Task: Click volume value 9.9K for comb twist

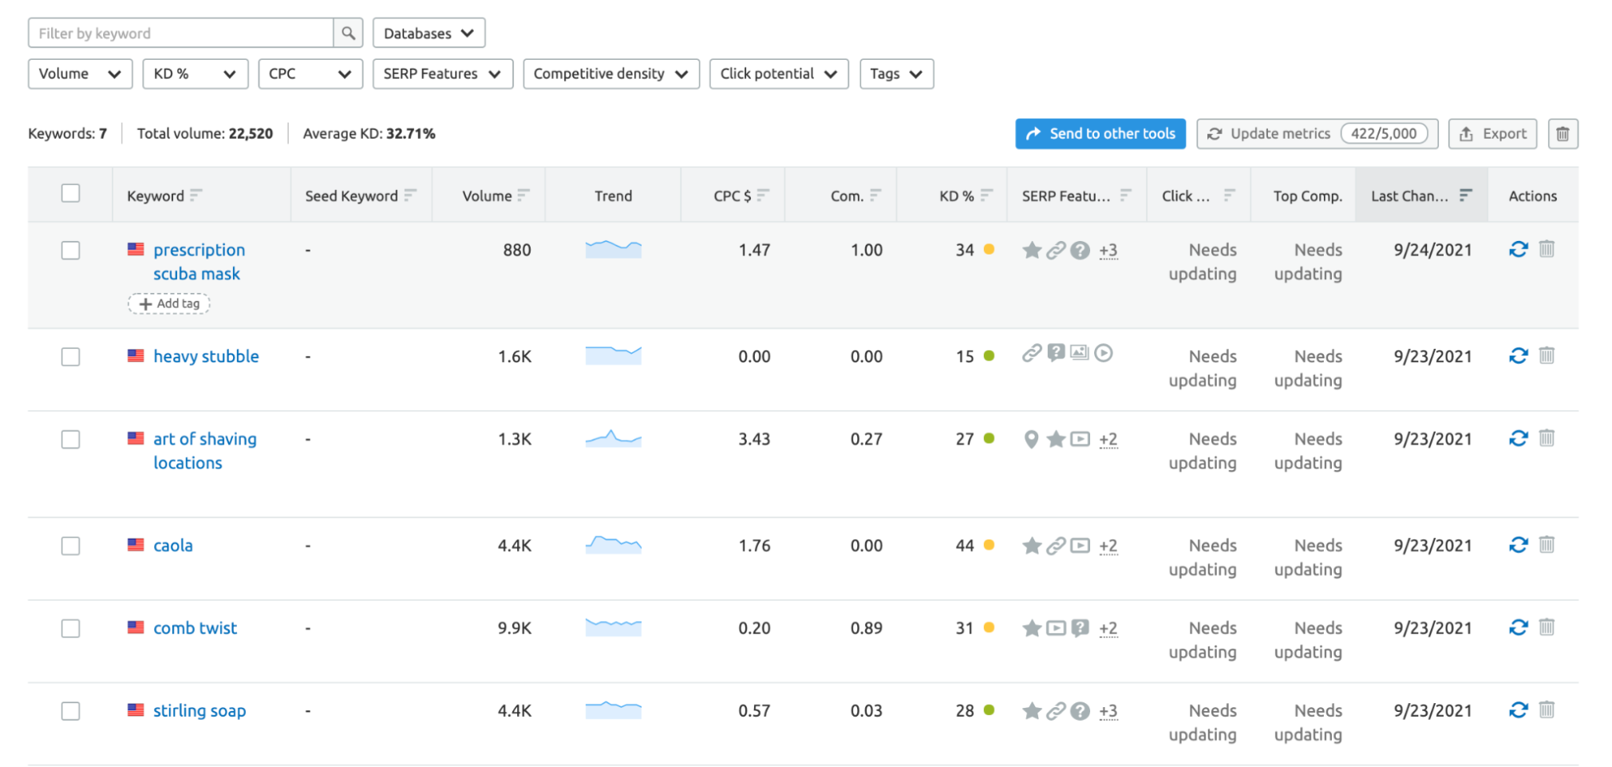Action: pos(514,629)
